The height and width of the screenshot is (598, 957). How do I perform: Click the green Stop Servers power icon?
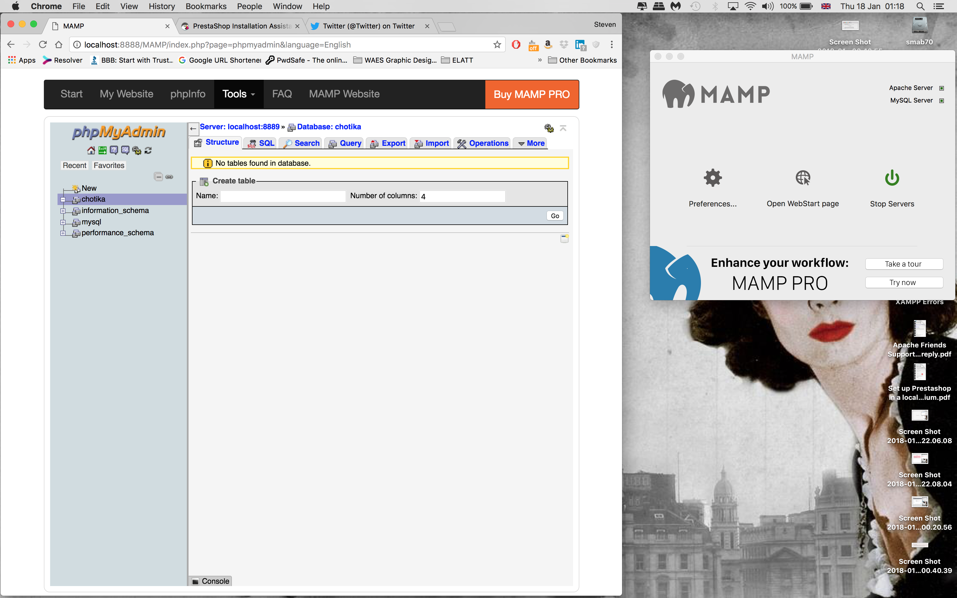pos(892,178)
